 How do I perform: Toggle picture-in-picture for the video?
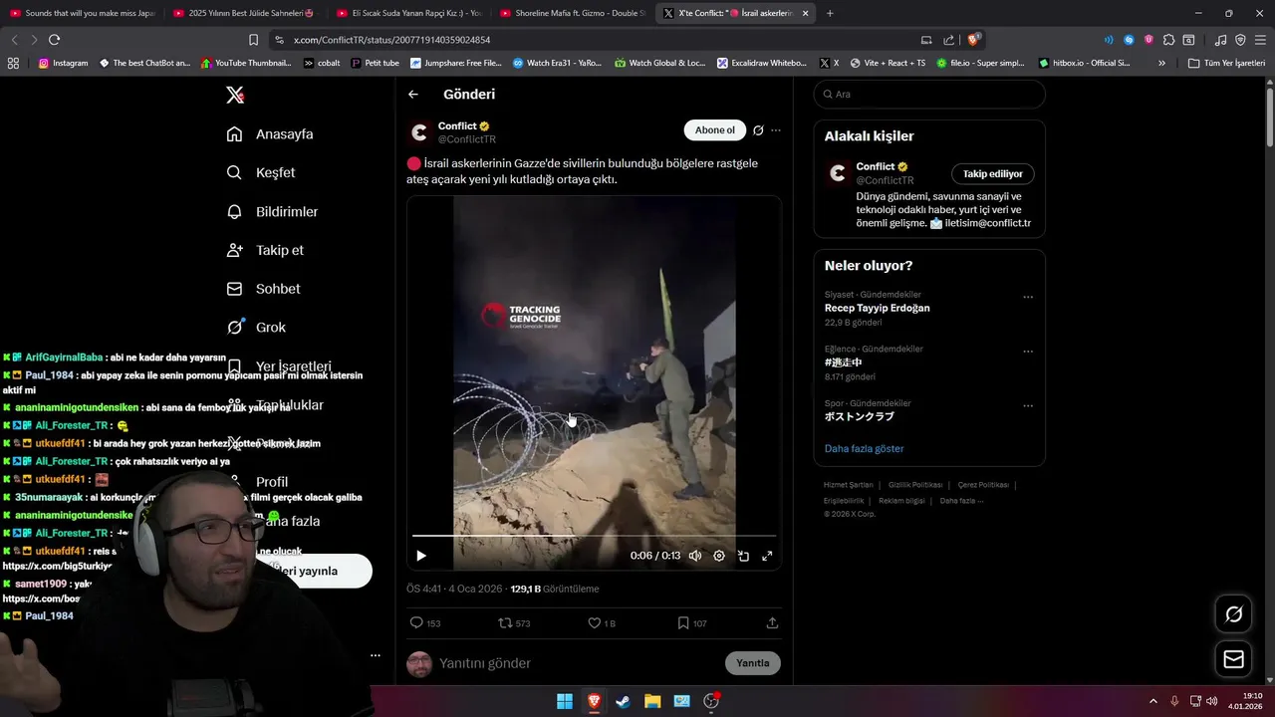743,556
